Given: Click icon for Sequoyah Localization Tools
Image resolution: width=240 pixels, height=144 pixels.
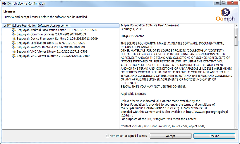Looking at the screenshot, I should [14, 43].
